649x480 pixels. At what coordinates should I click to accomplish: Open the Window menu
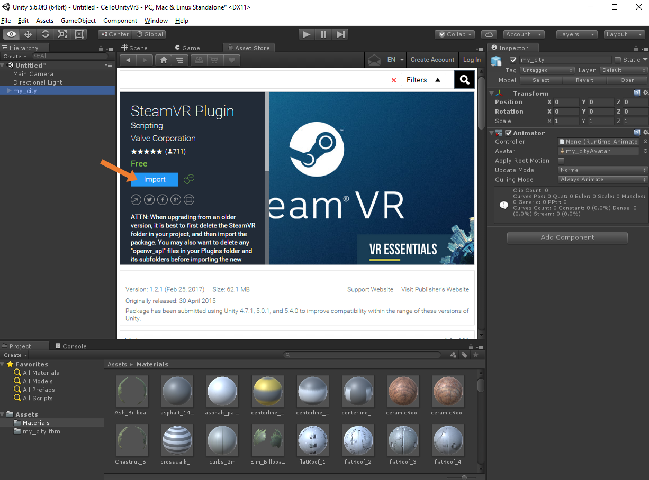point(156,21)
